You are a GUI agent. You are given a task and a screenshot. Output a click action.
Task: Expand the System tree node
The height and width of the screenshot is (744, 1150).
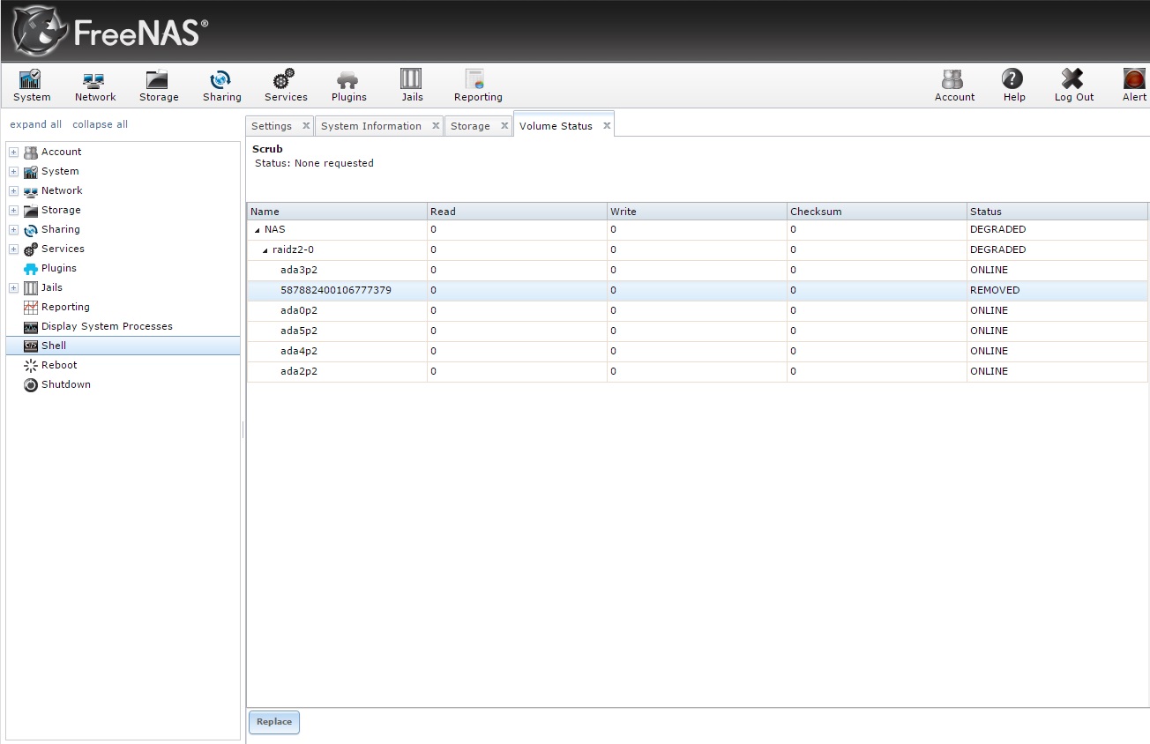(13, 171)
